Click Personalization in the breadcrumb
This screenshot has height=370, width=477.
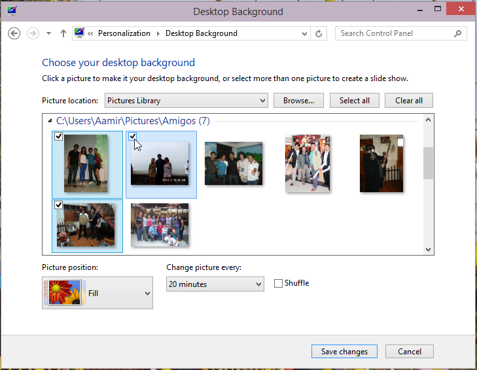tap(124, 33)
